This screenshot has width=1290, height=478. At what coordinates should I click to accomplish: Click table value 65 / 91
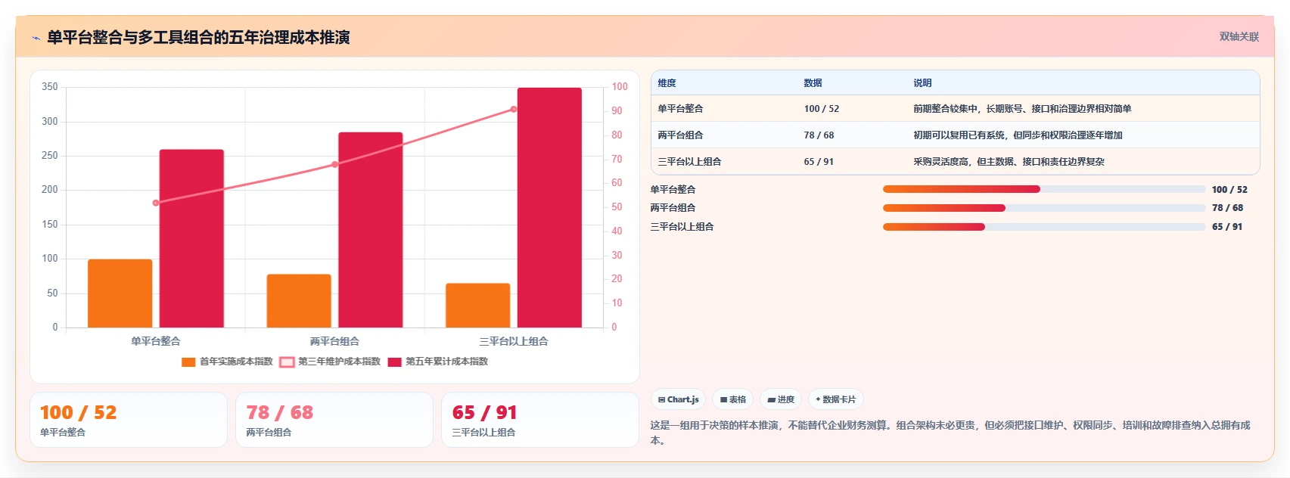pyautogui.click(x=819, y=162)
